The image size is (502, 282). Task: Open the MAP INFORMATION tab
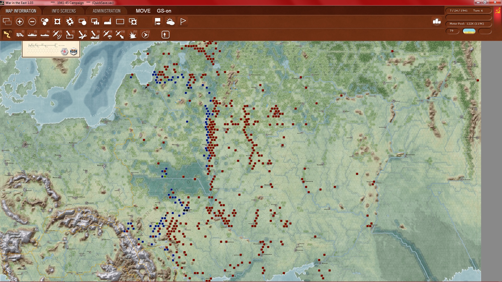pyautogui.click(x=21, y=11)
